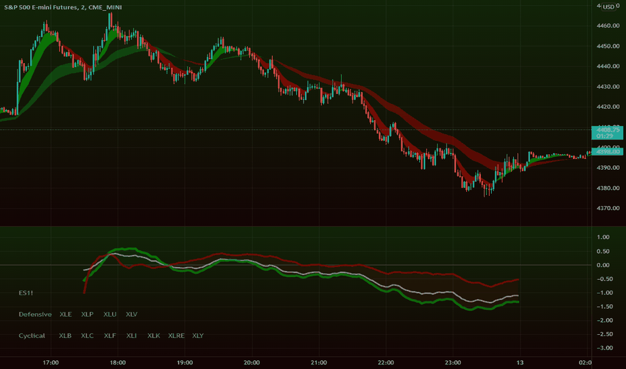The width and height of the screenshot is (626, 369).
Task: Click the −1.00 indicator scale value
Action: [603, 293]
